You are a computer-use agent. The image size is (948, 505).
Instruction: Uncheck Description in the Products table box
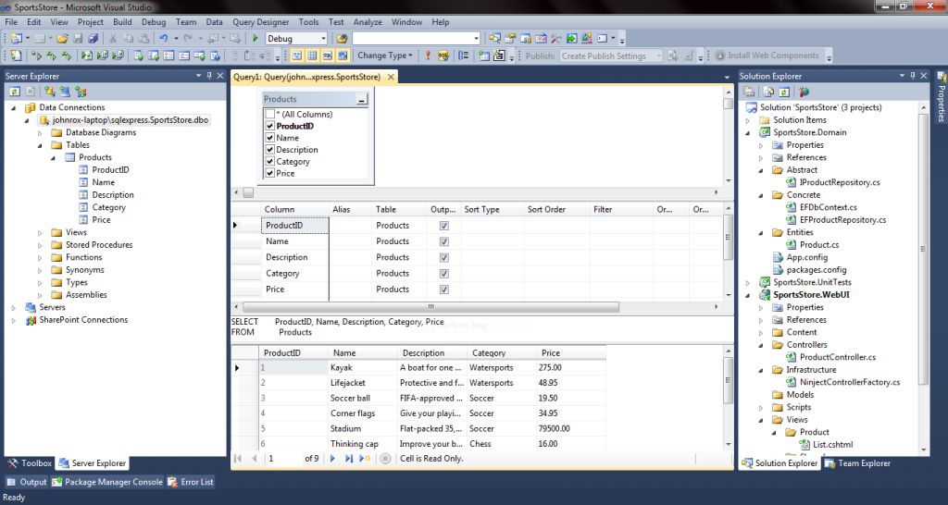click(270, 150)
